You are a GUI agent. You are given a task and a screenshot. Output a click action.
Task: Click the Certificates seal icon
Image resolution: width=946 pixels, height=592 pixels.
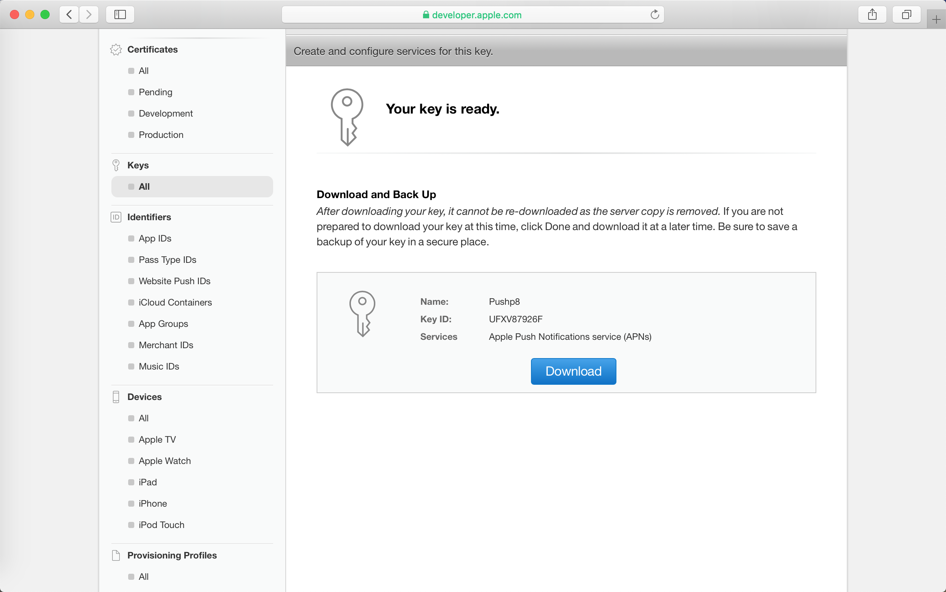116,50
